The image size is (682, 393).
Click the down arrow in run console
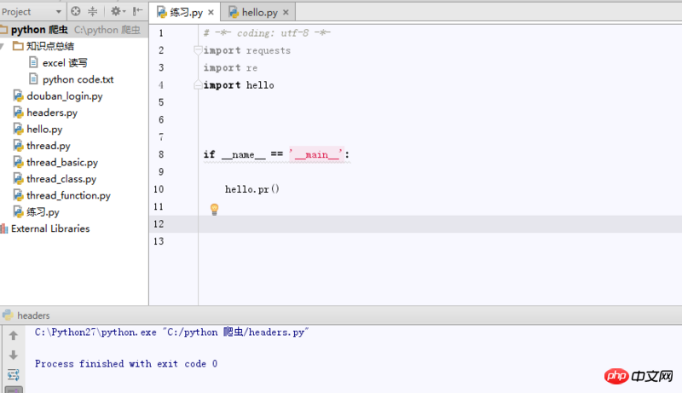[x=14, y=355]
